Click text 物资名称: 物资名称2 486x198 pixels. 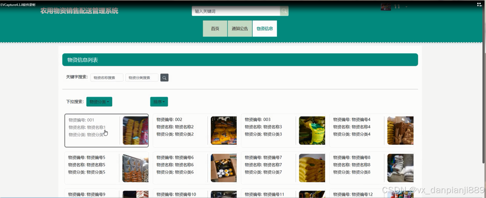(175, 127)
